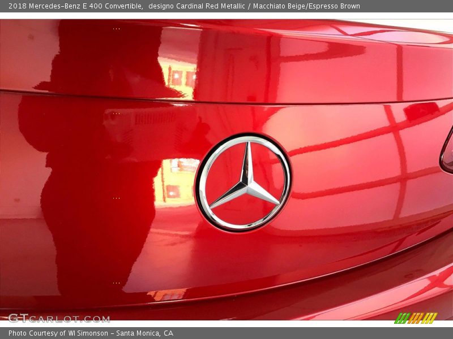Screen dimensions: 453x339
Task: Click 'designo Cardinal Red Metallic' color text
Action: 196,6
